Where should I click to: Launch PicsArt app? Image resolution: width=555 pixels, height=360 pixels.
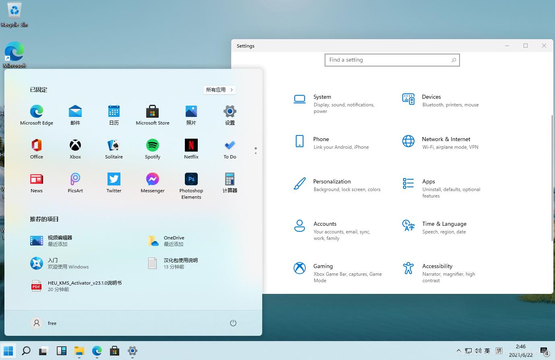pyautogui.click(x=75, y=183)
